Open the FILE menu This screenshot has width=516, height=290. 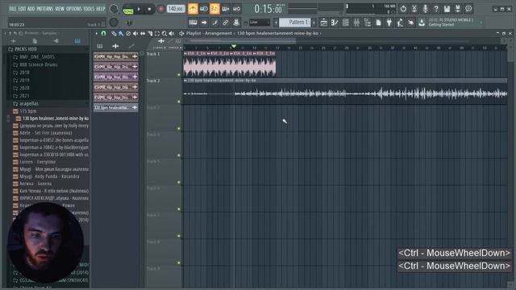click(13, 9)
